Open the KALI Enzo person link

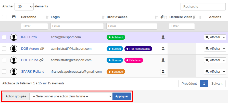29,37
